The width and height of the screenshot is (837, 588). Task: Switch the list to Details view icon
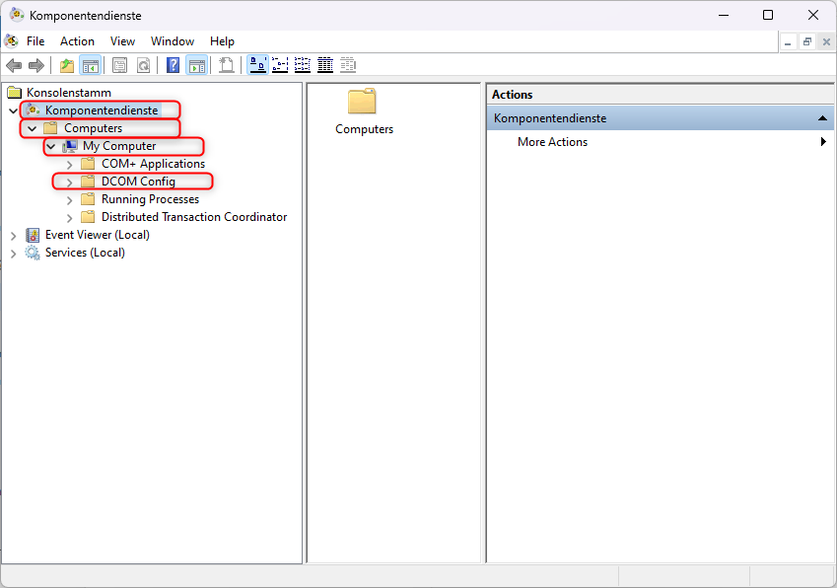(325, 65)
